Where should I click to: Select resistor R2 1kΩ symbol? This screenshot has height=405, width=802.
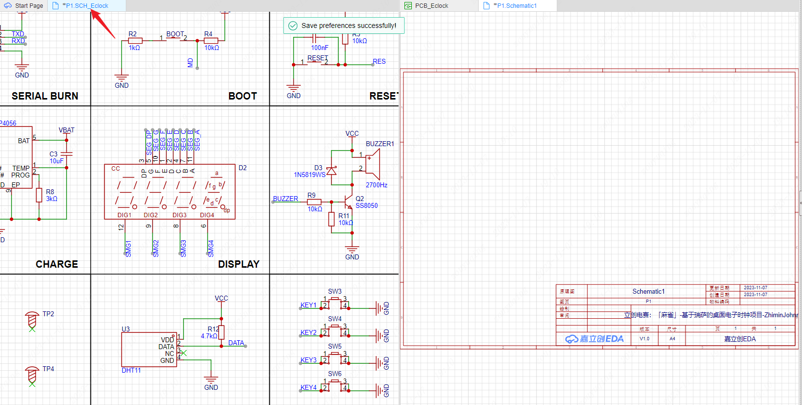[x=135, y=41]
